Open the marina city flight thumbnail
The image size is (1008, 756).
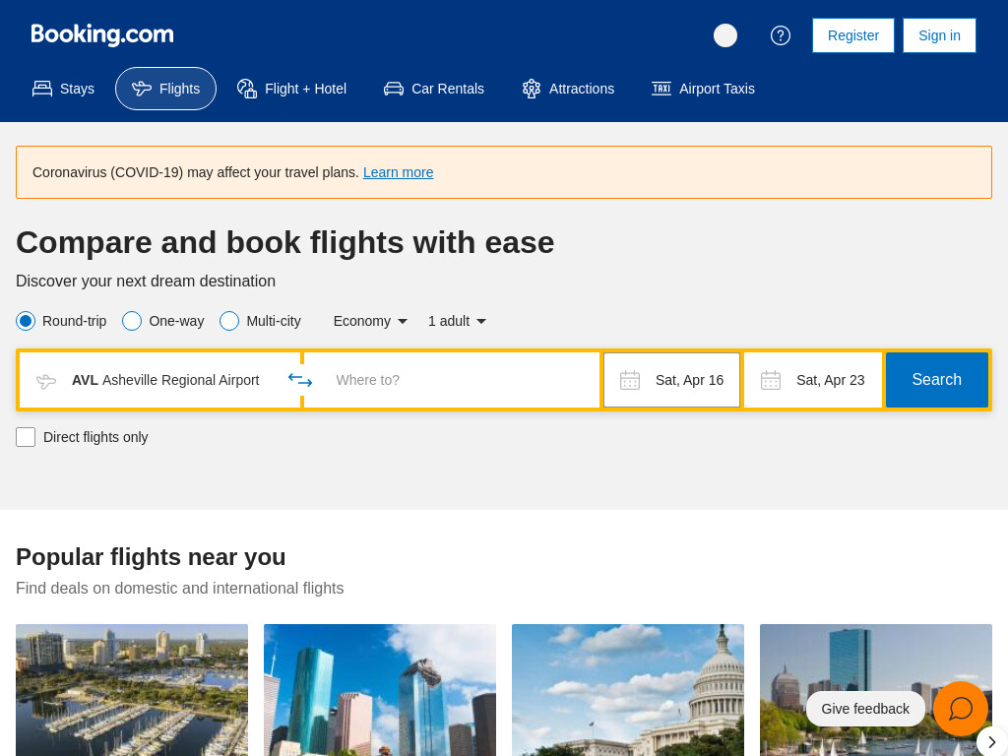(132, 690)
